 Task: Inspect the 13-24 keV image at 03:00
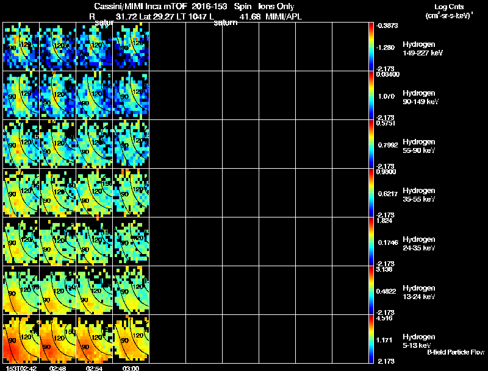click(131, 291)
